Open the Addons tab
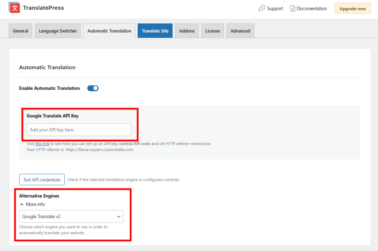The image size is (378, 251). pyautogui.click(x=187, y=31)
